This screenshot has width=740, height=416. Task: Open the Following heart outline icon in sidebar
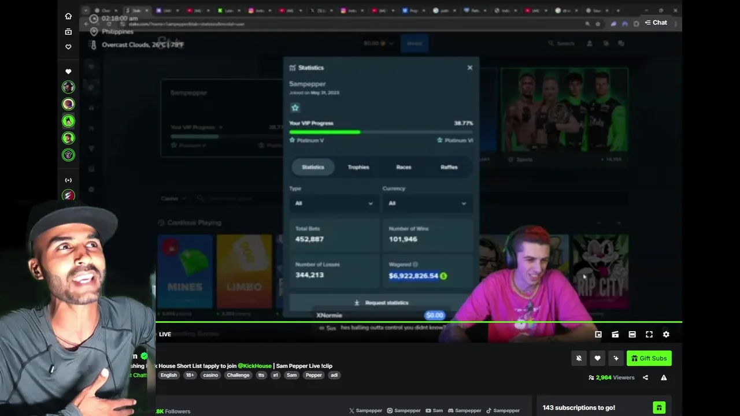[x=68, y=47]
